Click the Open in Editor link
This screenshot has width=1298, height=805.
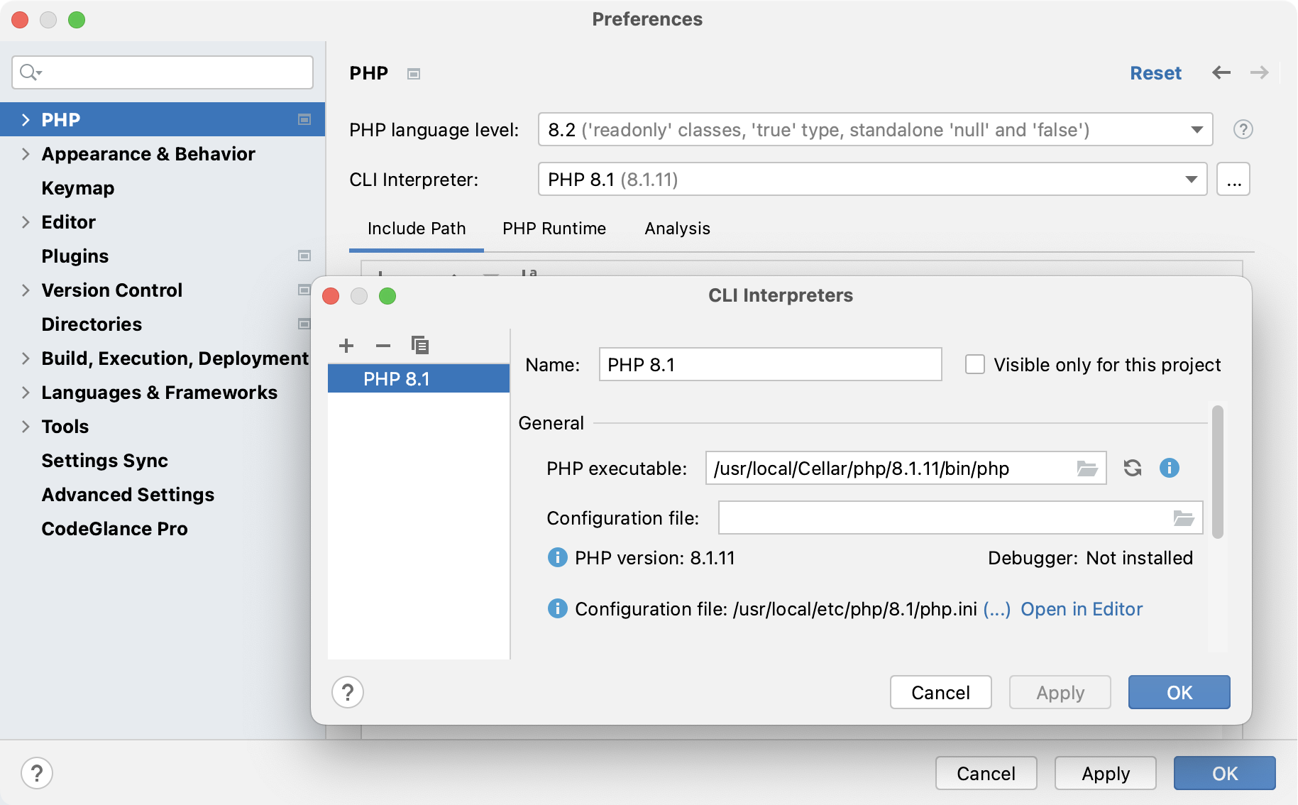pos(1082,609)
